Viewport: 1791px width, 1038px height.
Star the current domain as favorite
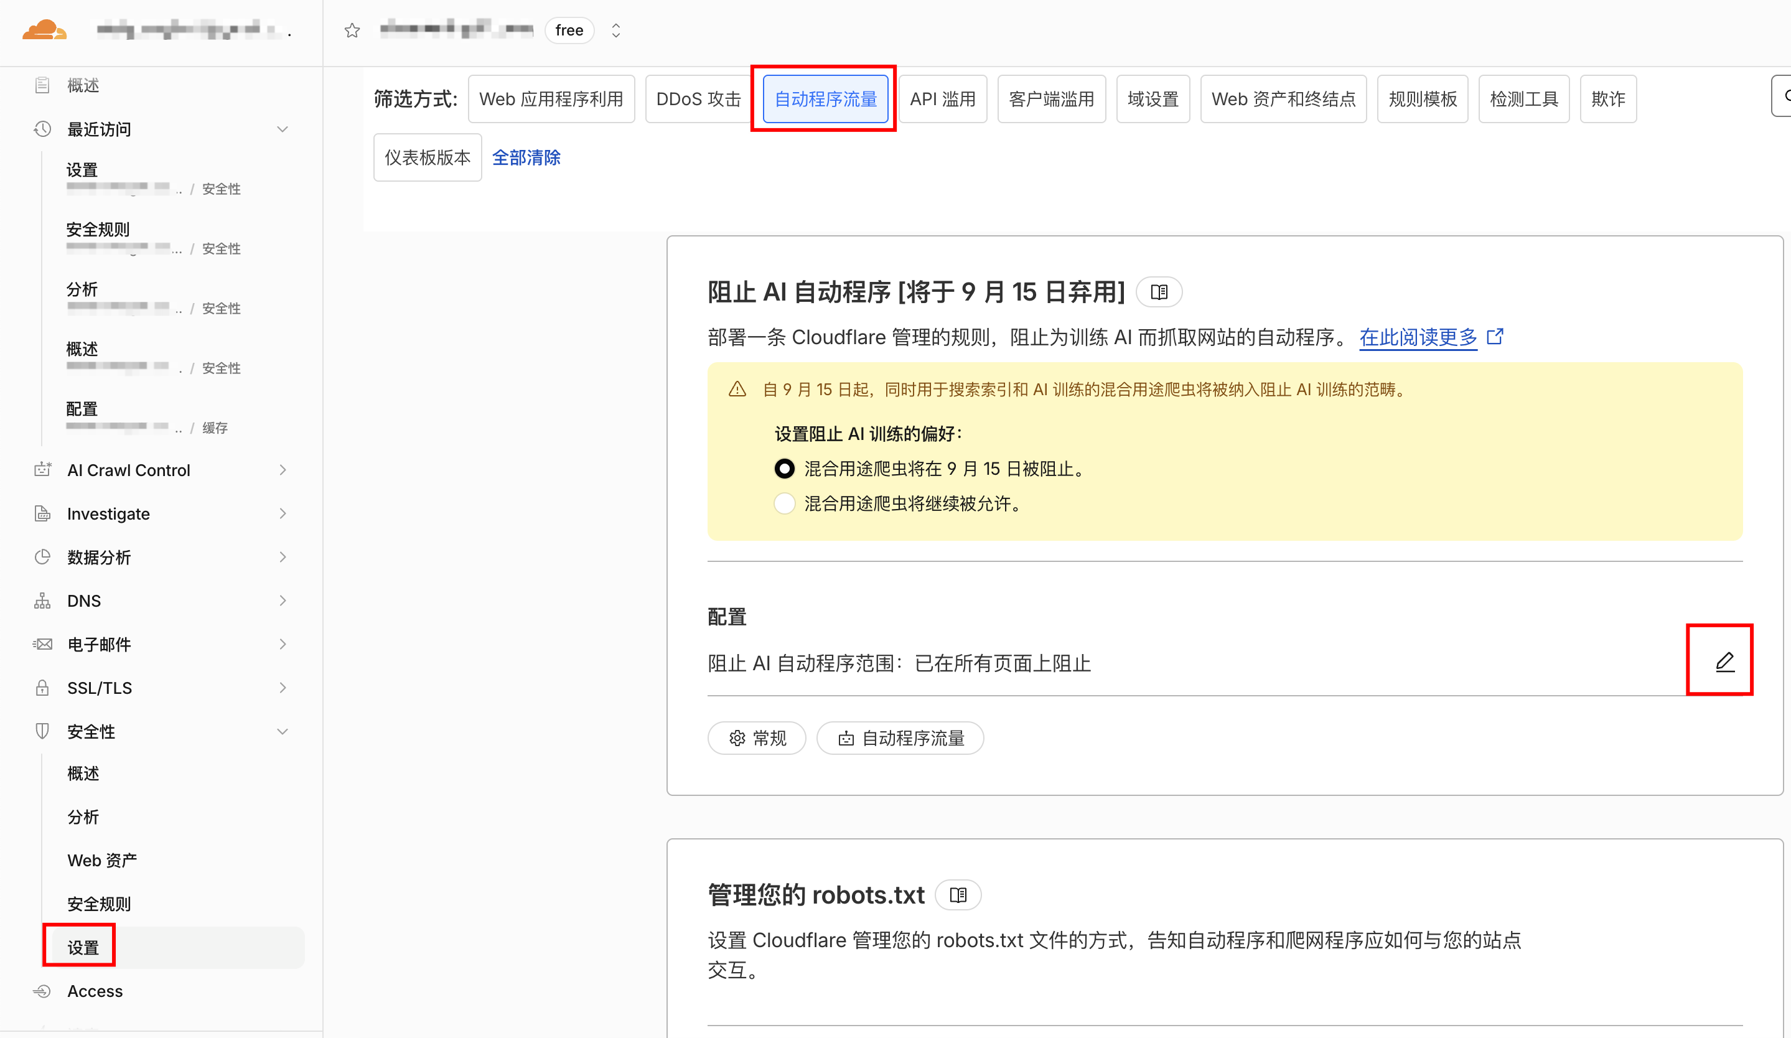click(x=352, y=30)
